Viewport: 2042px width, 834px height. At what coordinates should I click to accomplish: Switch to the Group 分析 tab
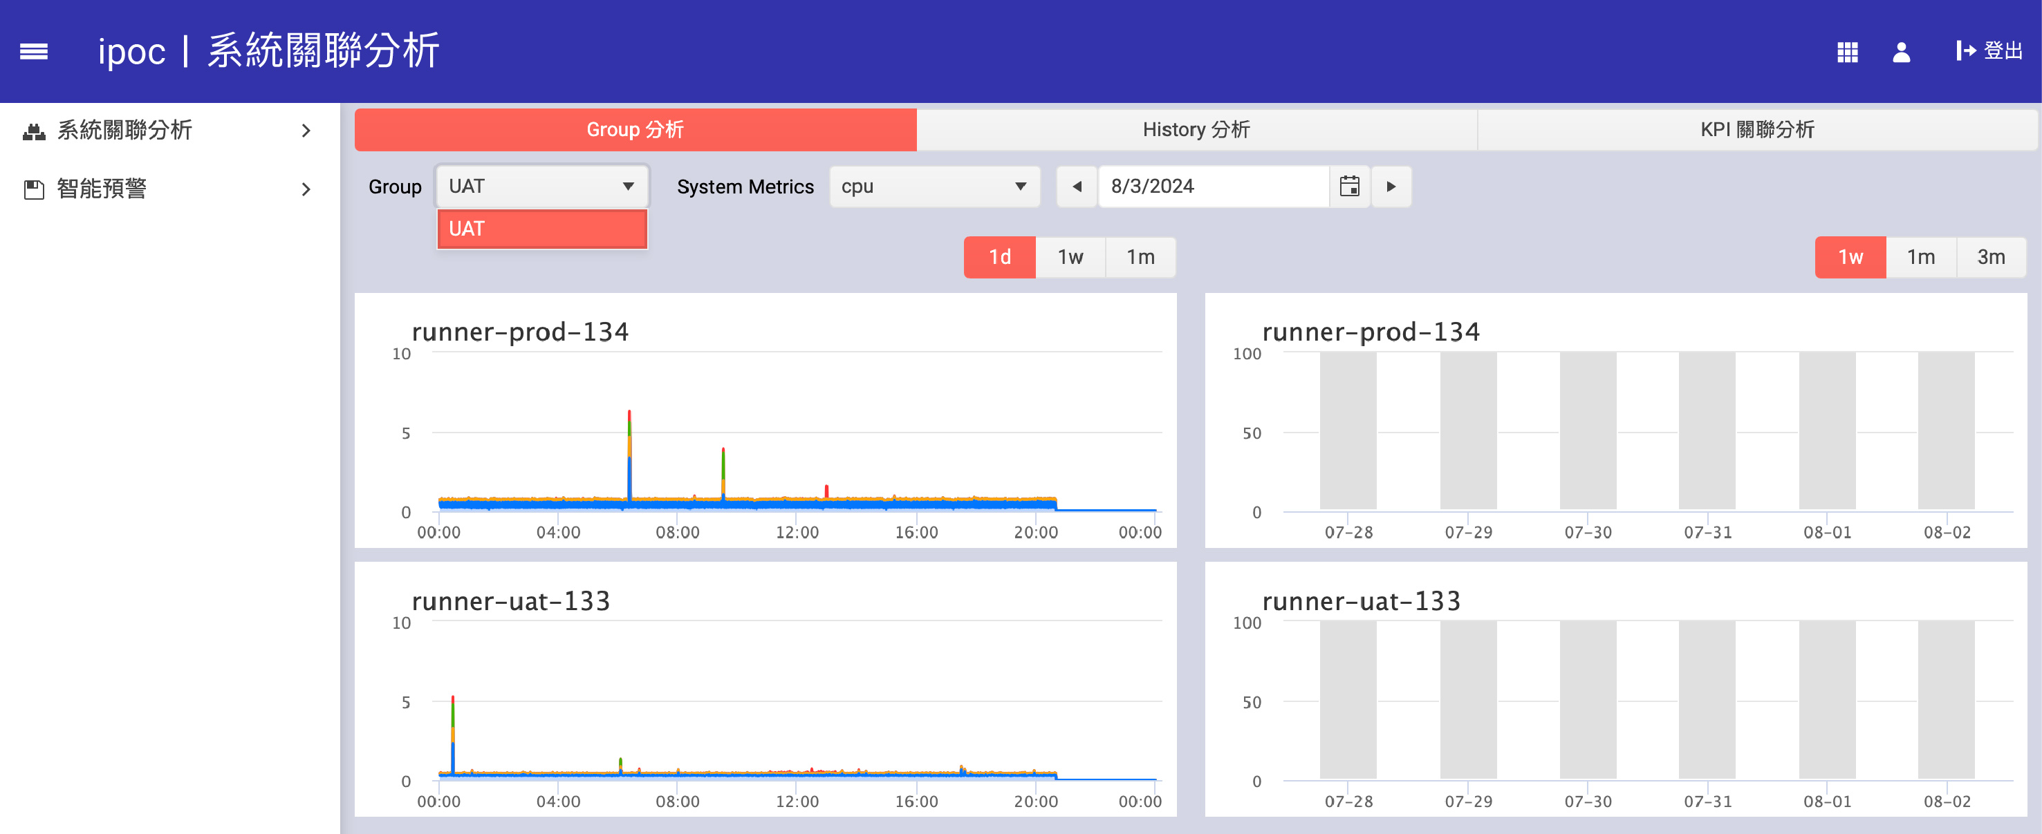(x=635, y=129)
